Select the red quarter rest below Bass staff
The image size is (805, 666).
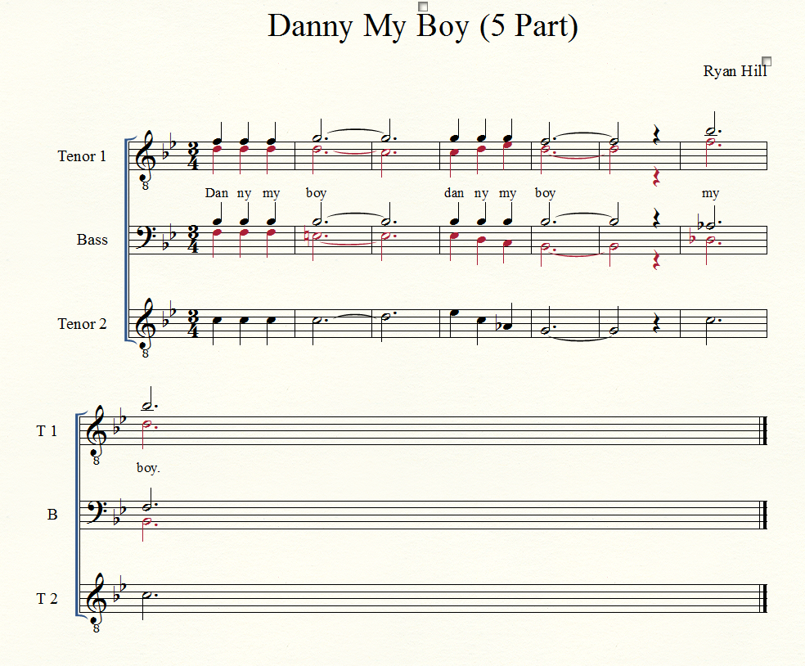[x=655, y=260]
